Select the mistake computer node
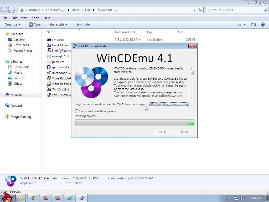Image resolution: width=269 pixels, height=202 pixels. (16, 95)
